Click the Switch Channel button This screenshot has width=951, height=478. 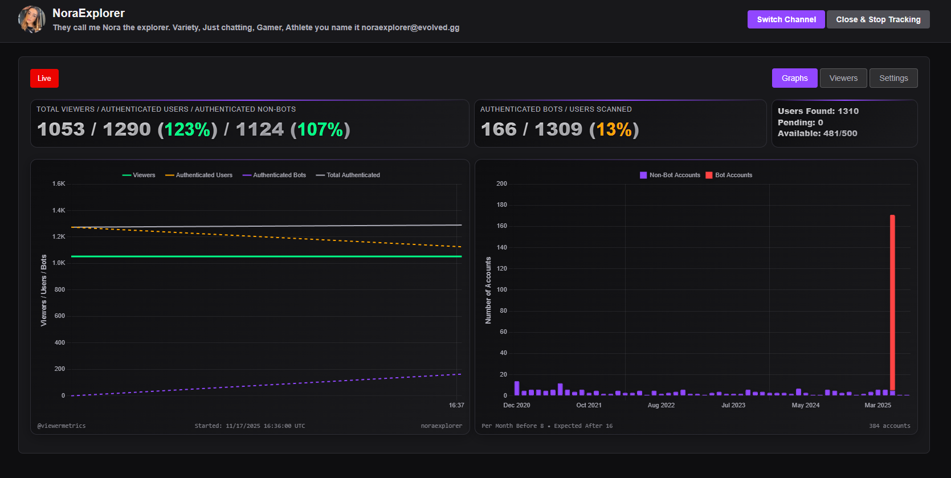786,19
